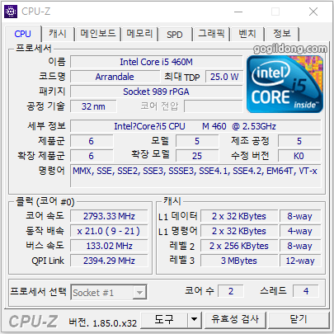Screen dimensions: 334x334
Task: Click the bus speed 133.02 MHz
Action: point(109,246)
